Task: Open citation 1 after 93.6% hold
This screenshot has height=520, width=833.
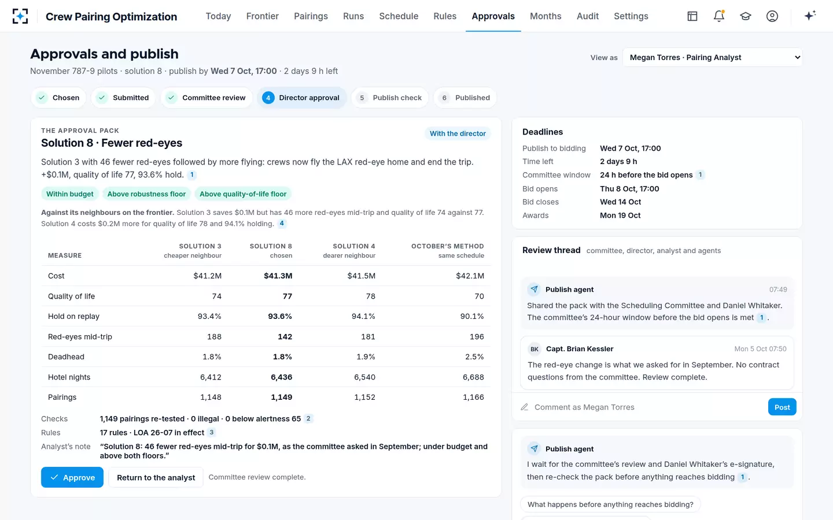Action: point(192,175)
